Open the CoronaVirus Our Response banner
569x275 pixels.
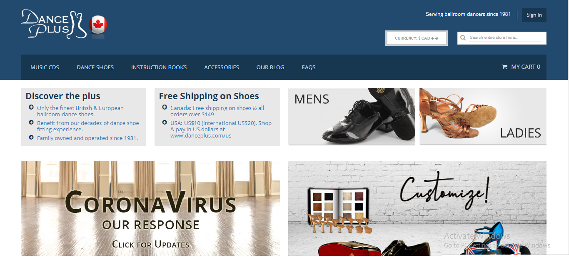pyautogui.click(x=150, y=208)
